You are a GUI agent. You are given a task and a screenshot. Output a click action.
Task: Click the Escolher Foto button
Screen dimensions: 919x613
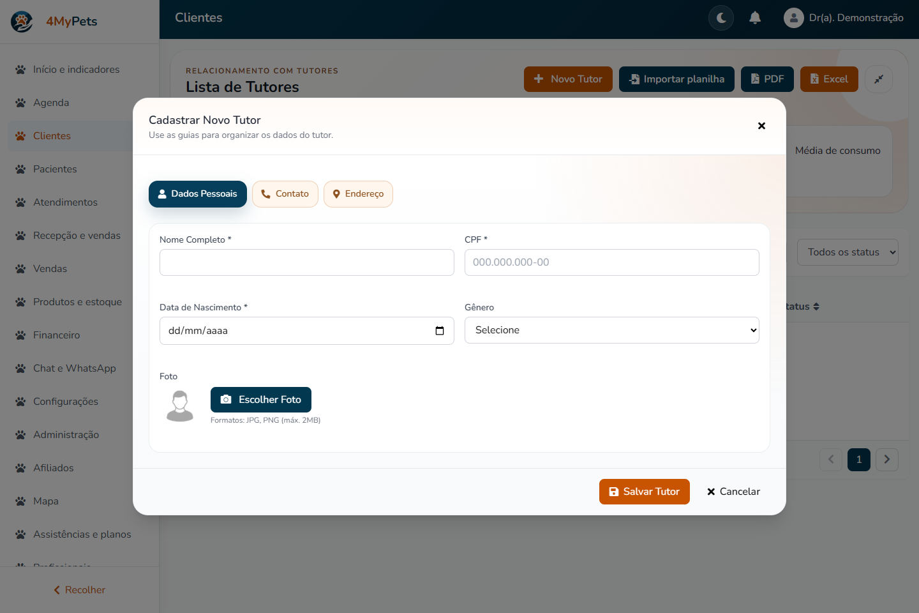(261, 400)
